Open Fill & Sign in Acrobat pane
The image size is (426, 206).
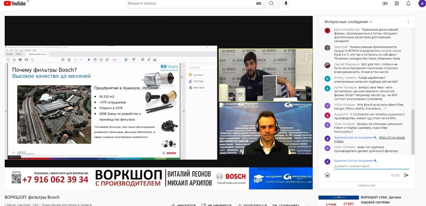[x=196, y=81]
